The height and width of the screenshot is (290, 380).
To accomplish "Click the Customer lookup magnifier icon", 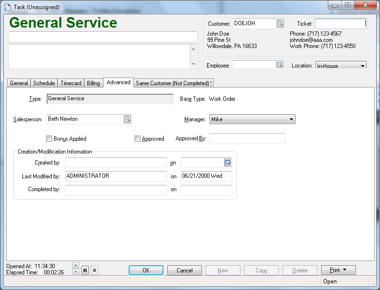I will [x=280, y=23].
